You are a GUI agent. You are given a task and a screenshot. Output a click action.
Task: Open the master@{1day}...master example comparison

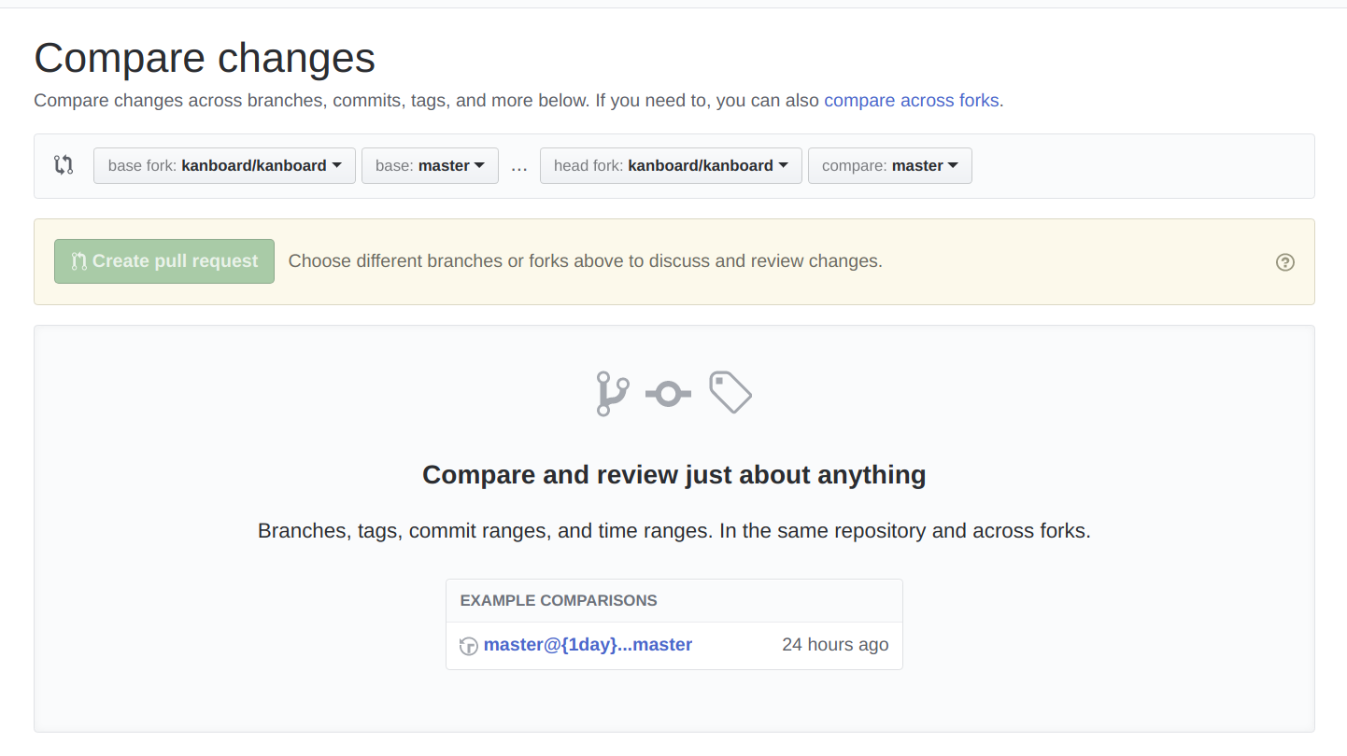588,645
